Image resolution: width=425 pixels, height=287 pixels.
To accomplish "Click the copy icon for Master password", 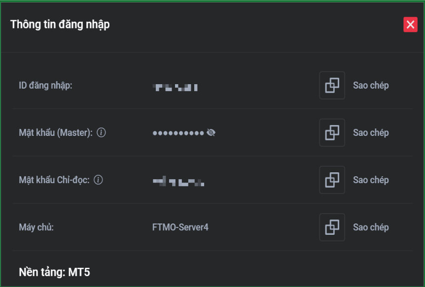I will point(332,133).
